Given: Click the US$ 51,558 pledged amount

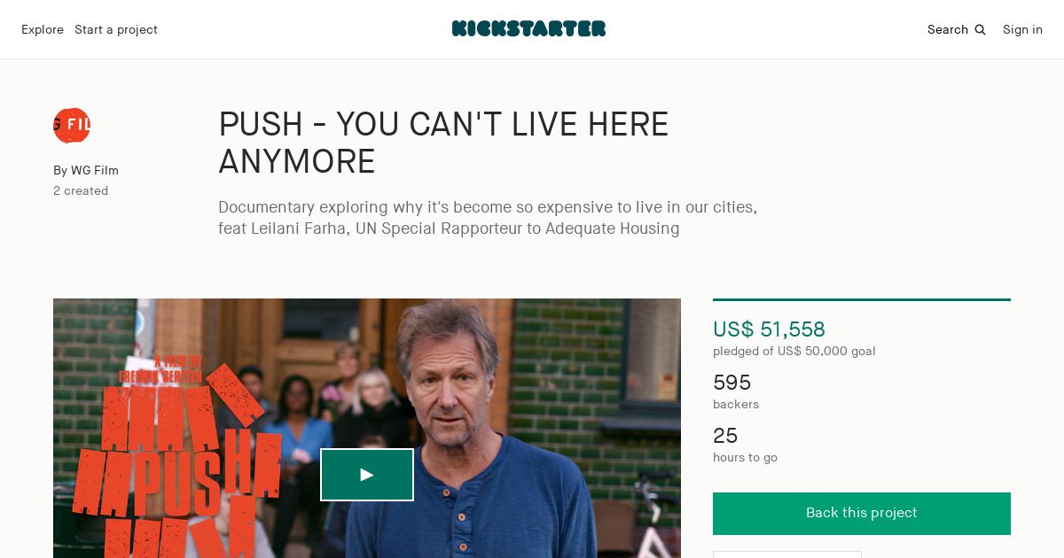Looking at the screenshot, I should tap(769, 329).
